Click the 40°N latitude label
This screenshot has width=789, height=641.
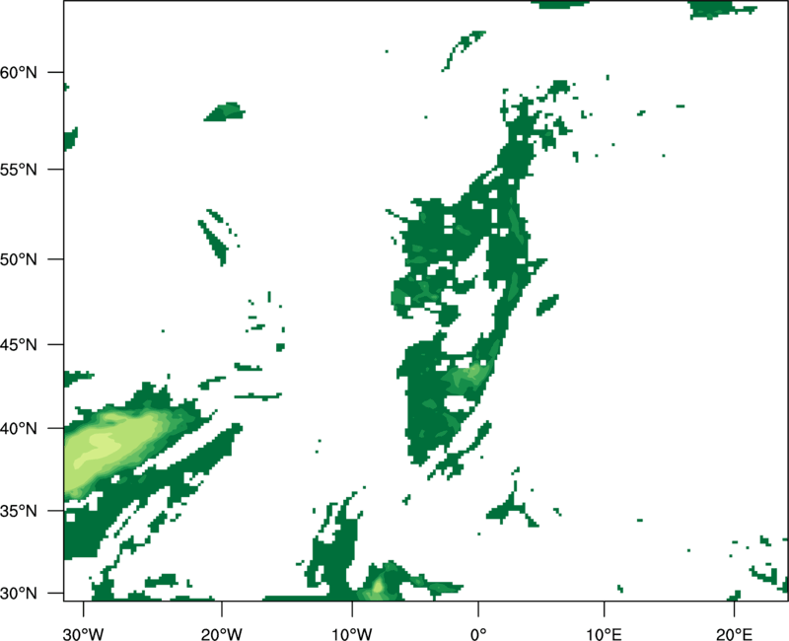point(19,429)
